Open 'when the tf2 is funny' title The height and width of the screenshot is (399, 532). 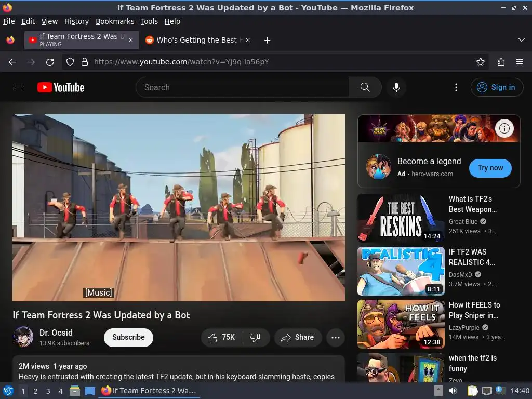coord(473,363)
